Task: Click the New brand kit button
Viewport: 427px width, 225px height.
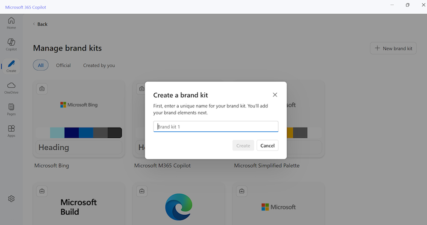Action: point(393,48)
